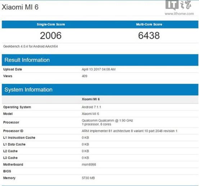Image resolution: width=199 pixels, height=186 pixels.
Task: Select the BIOS row label
Action: 7,171
